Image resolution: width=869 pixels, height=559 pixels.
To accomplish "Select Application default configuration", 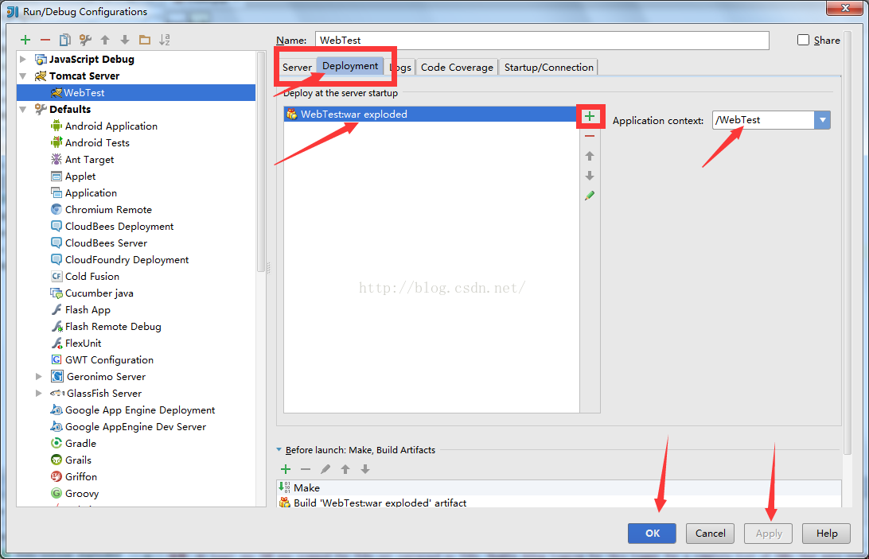I will pos(84,192).
